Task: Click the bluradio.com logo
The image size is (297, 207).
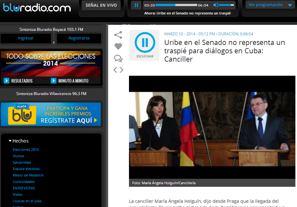Action: [x=37, y=7]
